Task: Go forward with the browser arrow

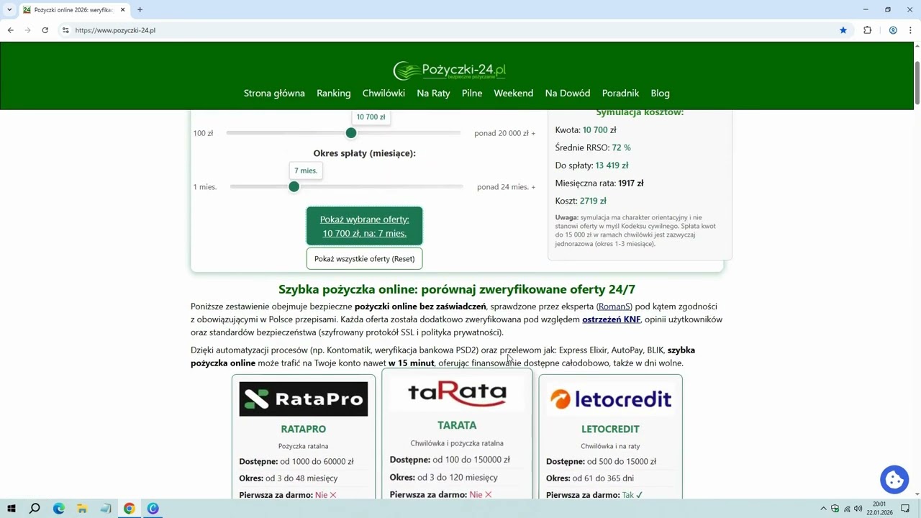Action: tap(27, 30)
